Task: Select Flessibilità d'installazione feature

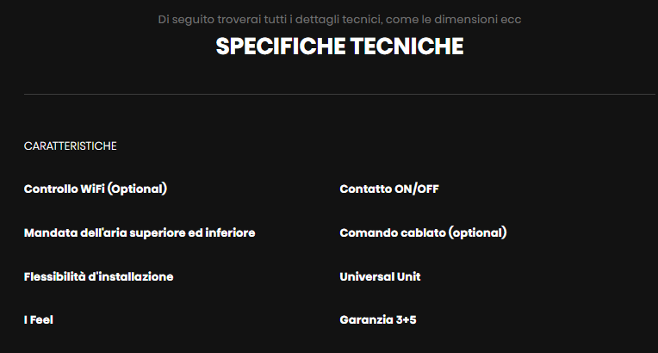Action: pyautogui.click(x=98, y=276)
